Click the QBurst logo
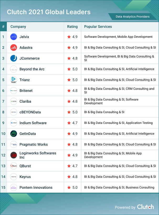The height and width of the screenshot is (215, 159). click(x=14, y=166)
